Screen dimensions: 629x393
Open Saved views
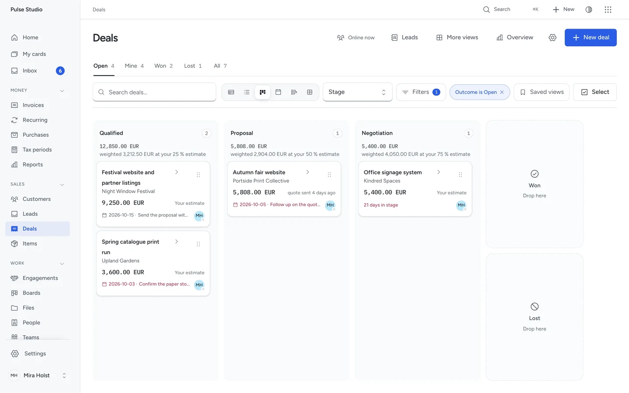pos(542,92)
